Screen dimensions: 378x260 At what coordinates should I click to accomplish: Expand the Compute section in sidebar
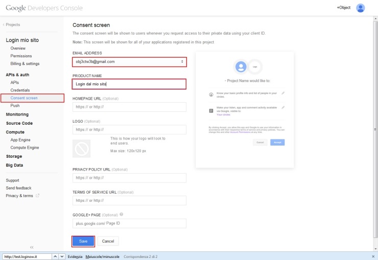pos(15,132)
